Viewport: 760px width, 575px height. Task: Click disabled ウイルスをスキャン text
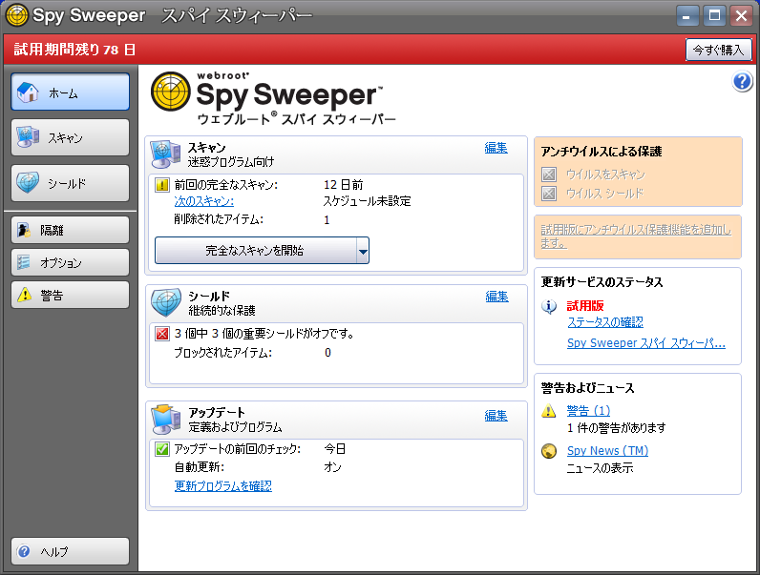[606, 175]
